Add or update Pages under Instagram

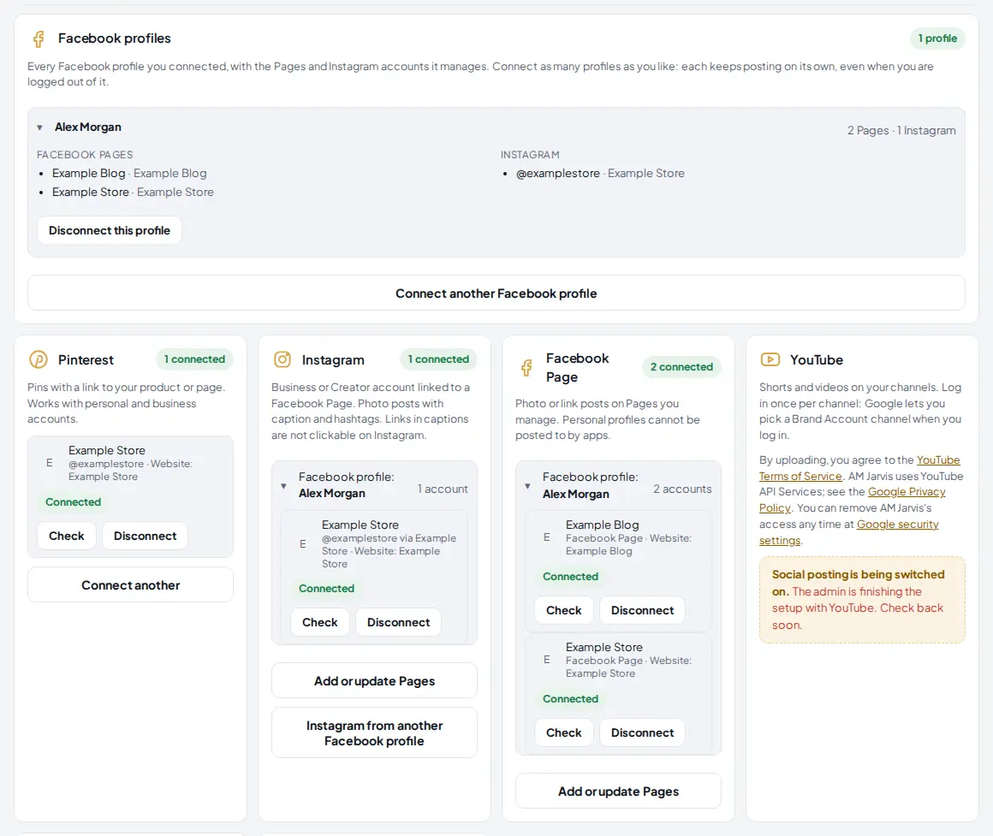click(x=374, y=681)
